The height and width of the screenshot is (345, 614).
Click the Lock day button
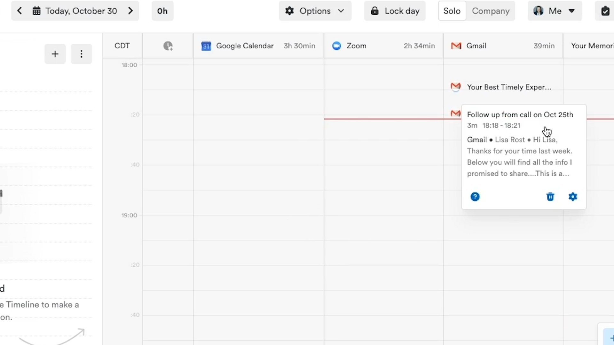click(394, 11)
